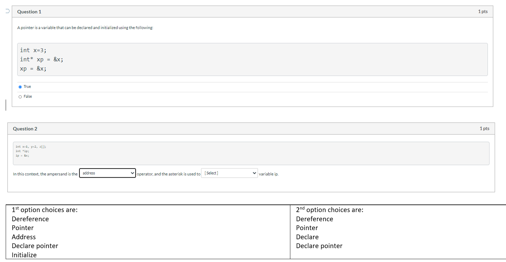
Task: Click the True option label
Action: click(27, 87)
